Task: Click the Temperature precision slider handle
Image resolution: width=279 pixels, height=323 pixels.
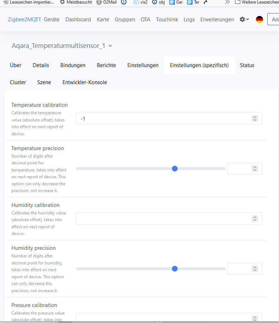Action: tap(174, 169)
